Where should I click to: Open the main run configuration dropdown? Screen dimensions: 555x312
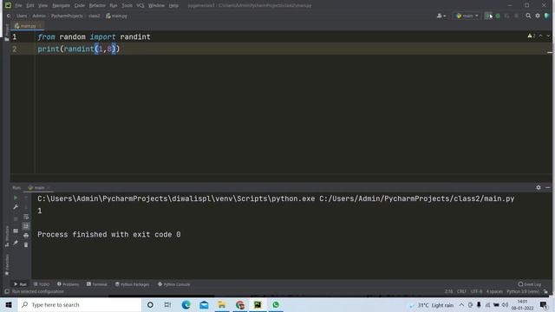coord(467,16)
